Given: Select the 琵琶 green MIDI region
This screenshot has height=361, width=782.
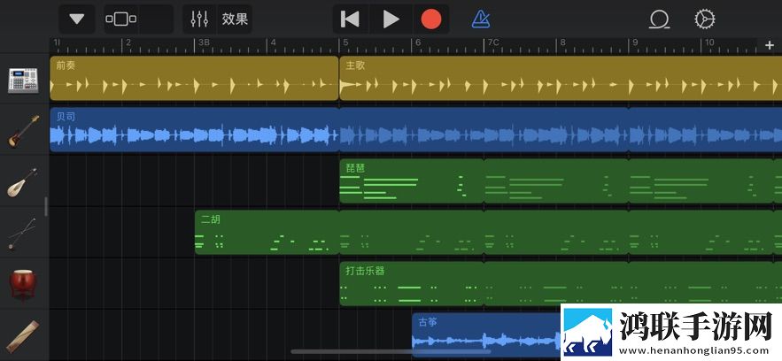Looking at the screenshot, I should 412,181.
